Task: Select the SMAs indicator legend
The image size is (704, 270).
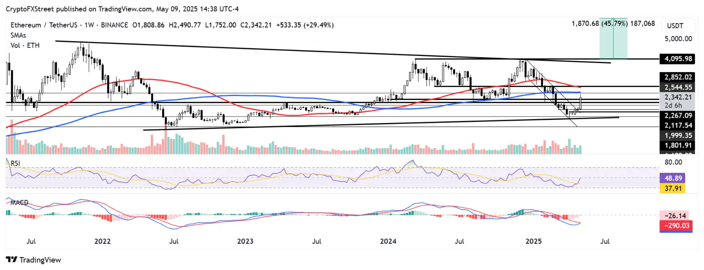Action: coord(18,35)
